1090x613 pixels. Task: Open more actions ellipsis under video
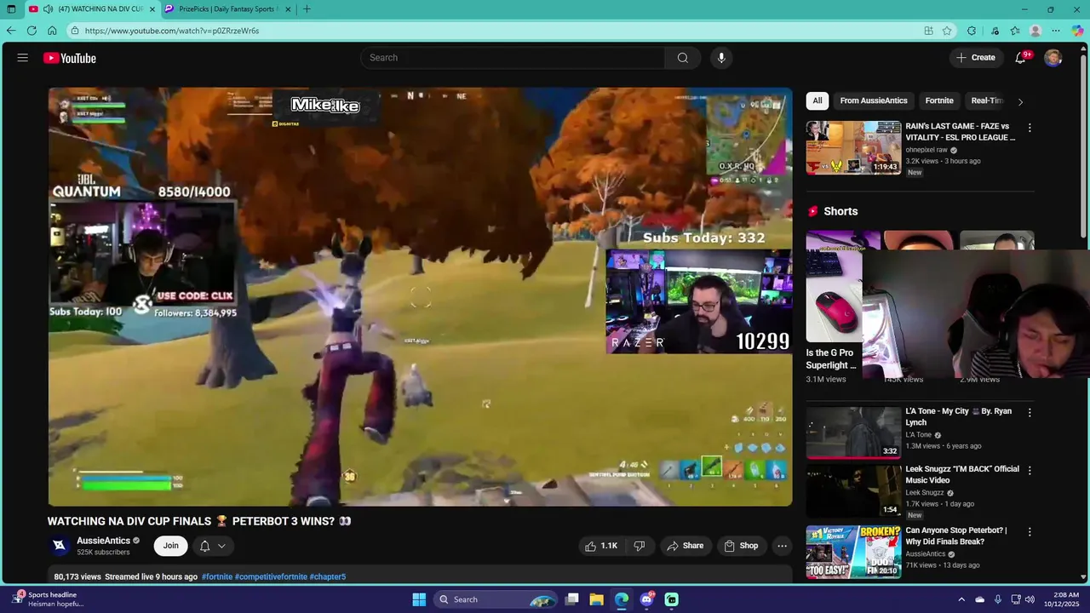(x=782, y=546)
